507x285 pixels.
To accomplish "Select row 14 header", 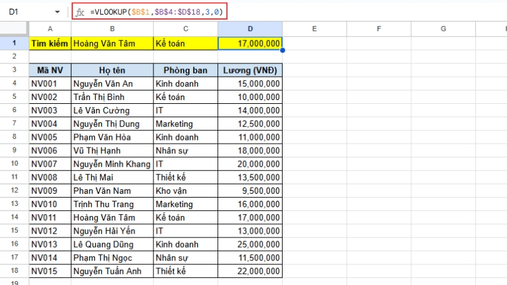I will pos(14,217).
